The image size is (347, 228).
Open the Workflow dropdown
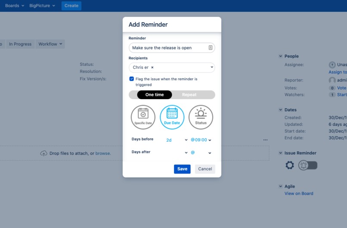50,44
